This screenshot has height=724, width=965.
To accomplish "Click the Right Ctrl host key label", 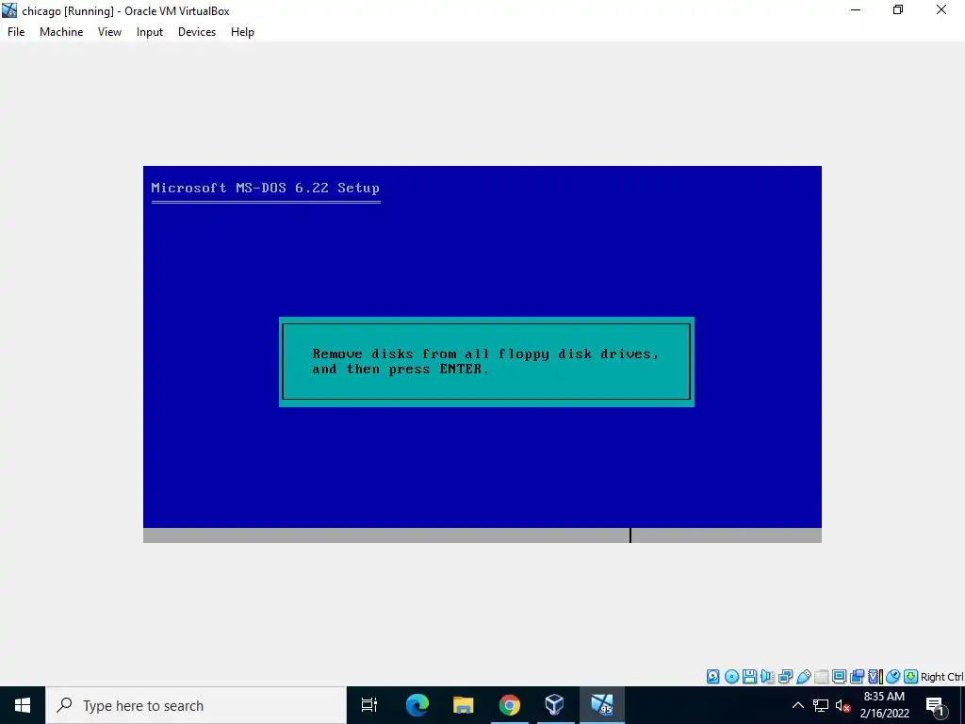I will (942, 677).
